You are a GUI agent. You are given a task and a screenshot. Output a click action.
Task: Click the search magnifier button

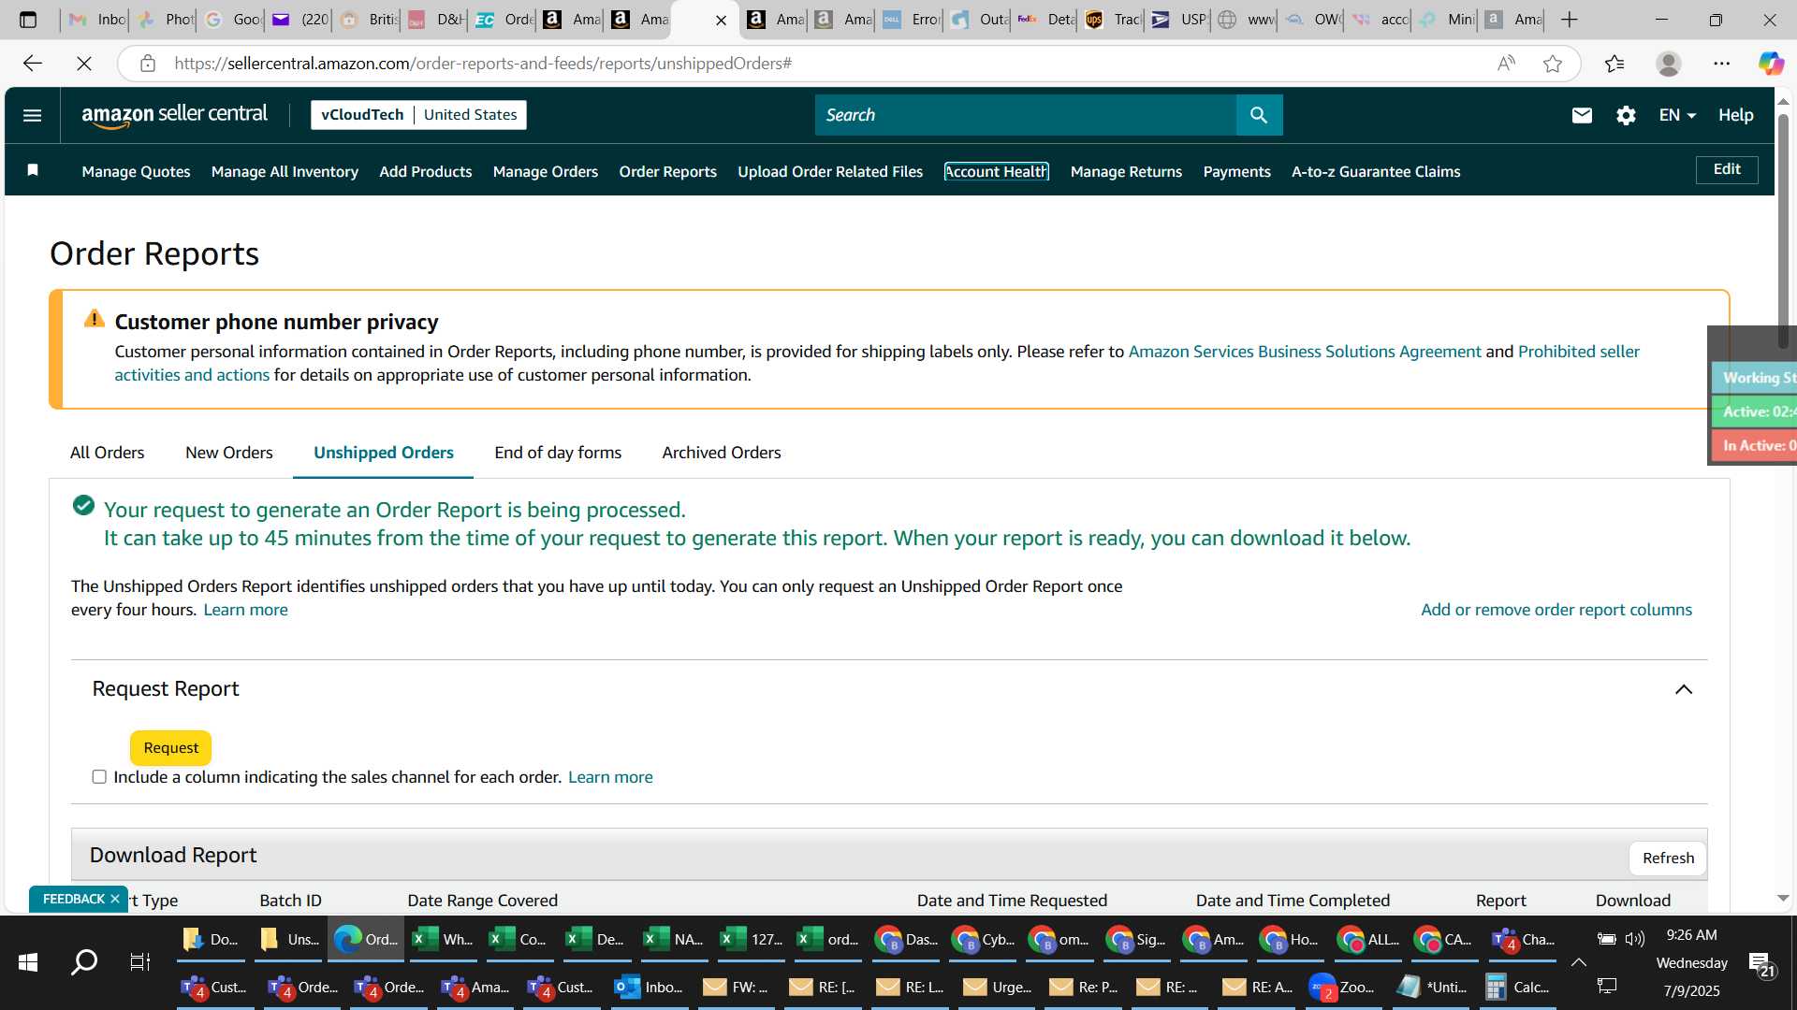1259,115
